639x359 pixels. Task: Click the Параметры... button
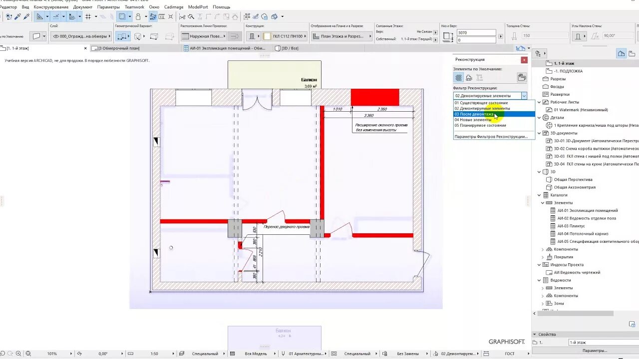pyautogui.click(x=594, y=351)
